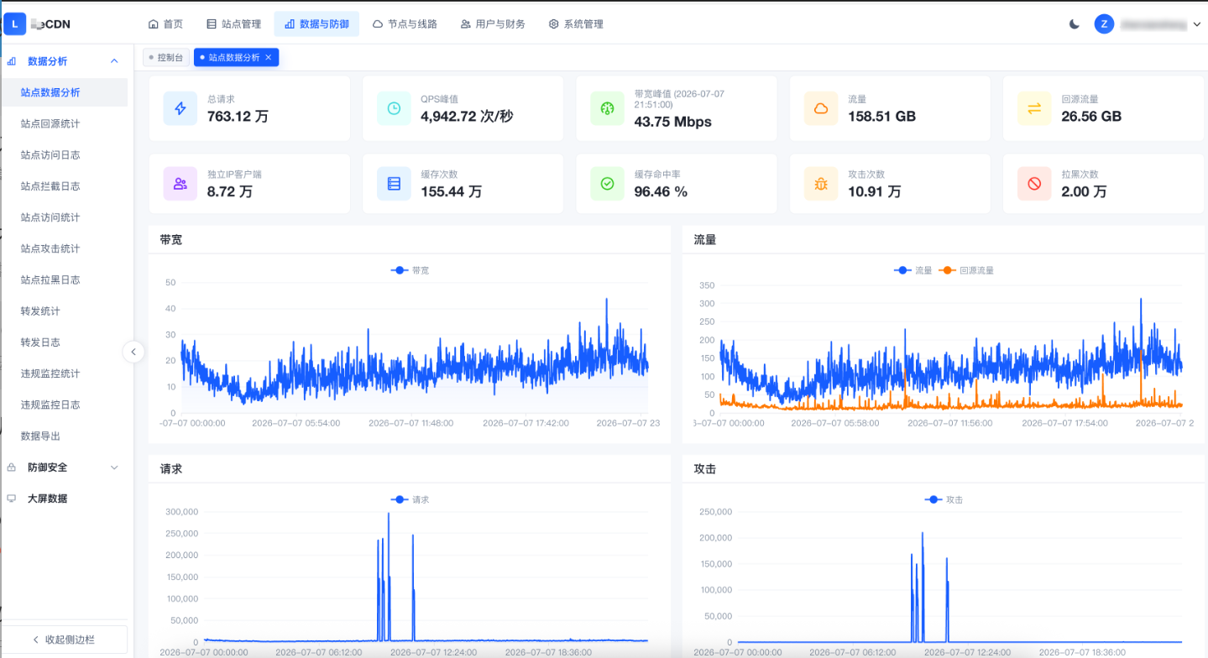
Task: Click the users icon on 独立IP客户端 card
Action: (180, 183)
